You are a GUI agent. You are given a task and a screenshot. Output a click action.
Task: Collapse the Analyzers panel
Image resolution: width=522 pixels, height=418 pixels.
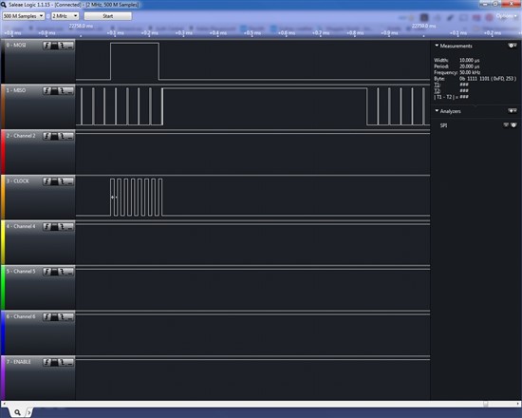pos(437,110)
